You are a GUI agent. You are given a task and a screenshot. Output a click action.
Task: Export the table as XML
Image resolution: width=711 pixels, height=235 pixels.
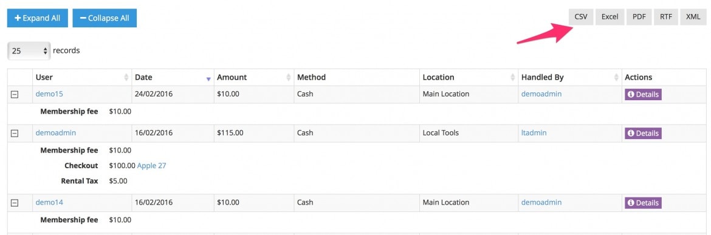(693, 17)
